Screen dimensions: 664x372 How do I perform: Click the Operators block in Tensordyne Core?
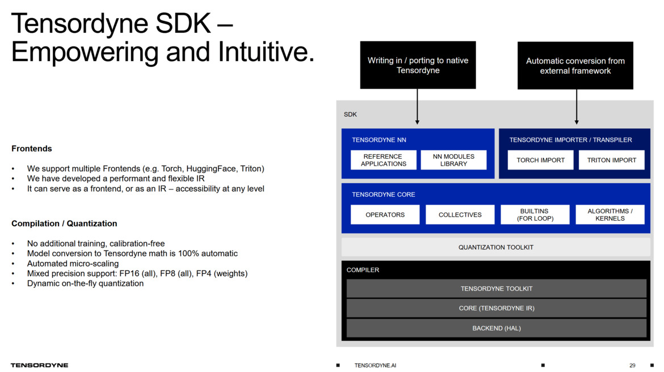pyautogui.click(x=385, y=215)
